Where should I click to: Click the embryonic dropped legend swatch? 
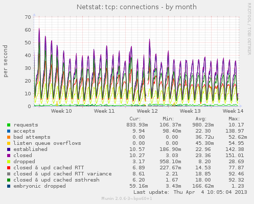(9, 186)
